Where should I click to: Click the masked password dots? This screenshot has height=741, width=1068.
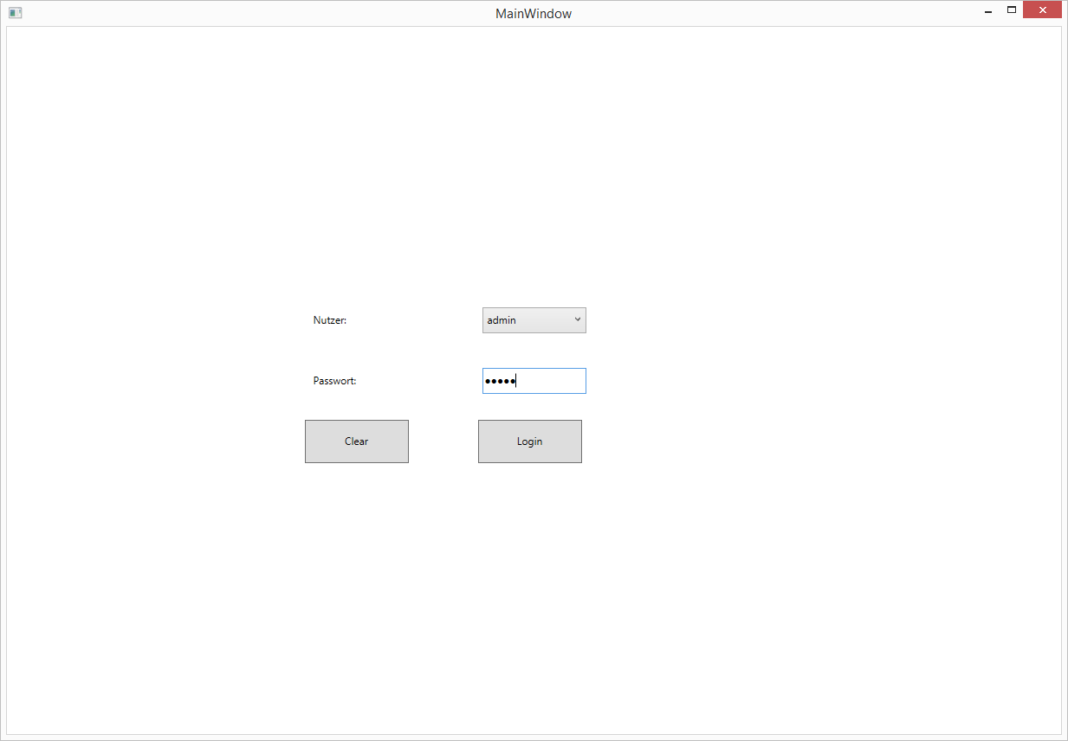tap(500, 381)
